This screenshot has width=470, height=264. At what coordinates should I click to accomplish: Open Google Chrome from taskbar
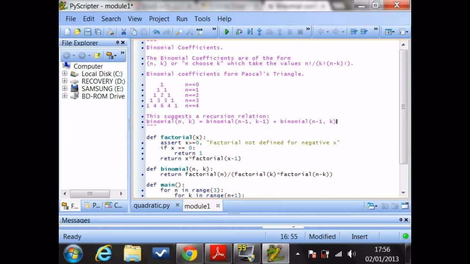(x=189, y=254)
